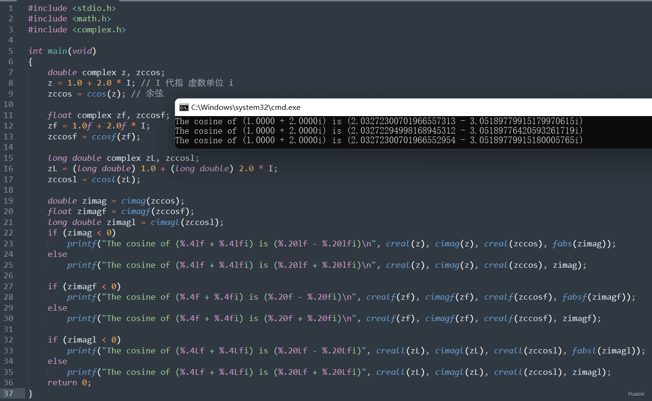Click fabsl(zimagl) in the printf call
652x401 pixels.
[x=606, y=351]
